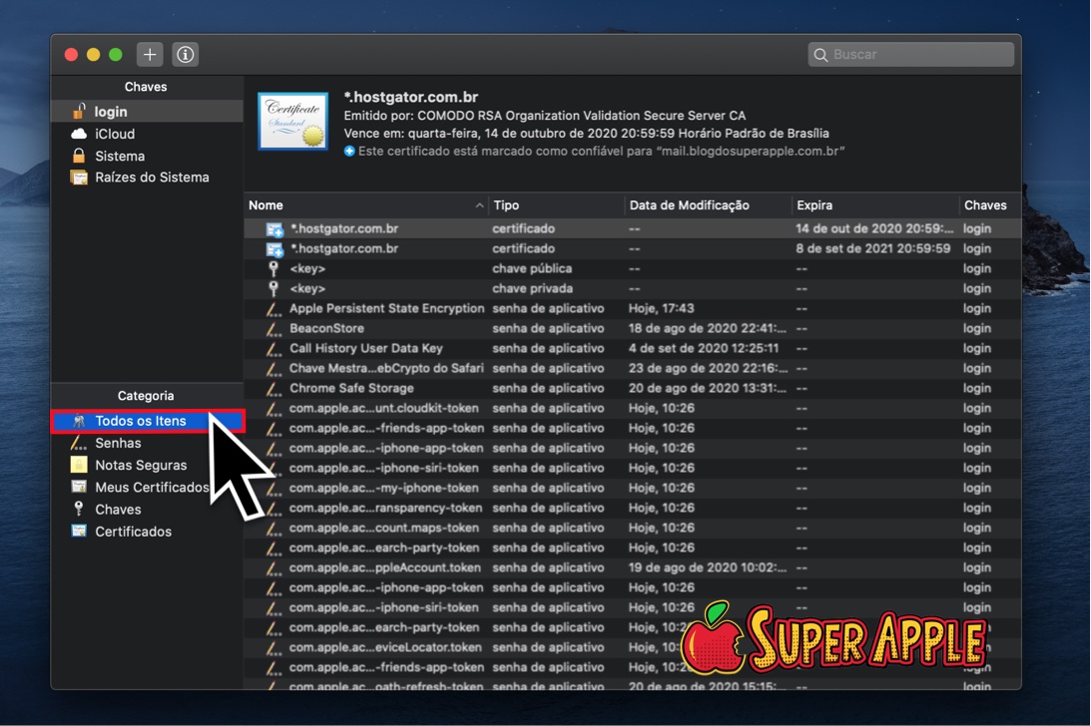Click the Expira column header
The image size is (1091, 726).
pos(815,205)
